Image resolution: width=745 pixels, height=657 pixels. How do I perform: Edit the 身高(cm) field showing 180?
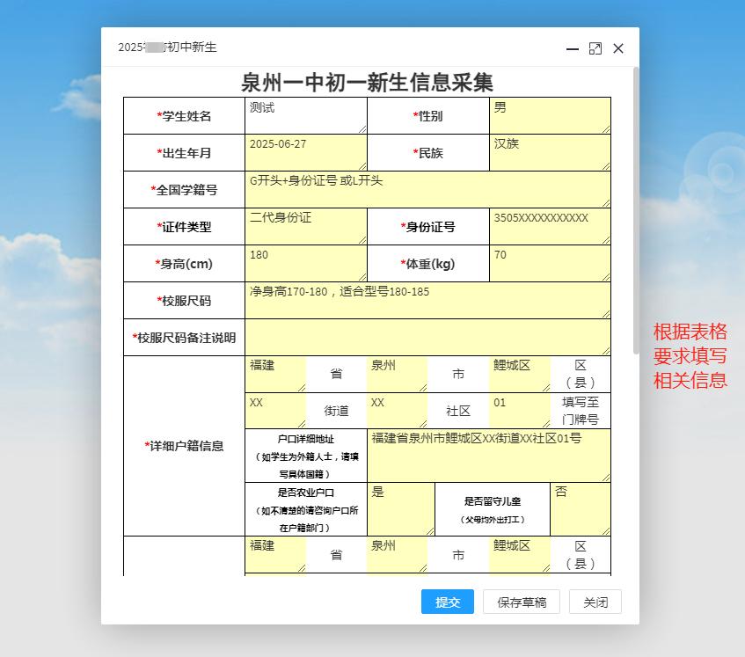[305, 264]
